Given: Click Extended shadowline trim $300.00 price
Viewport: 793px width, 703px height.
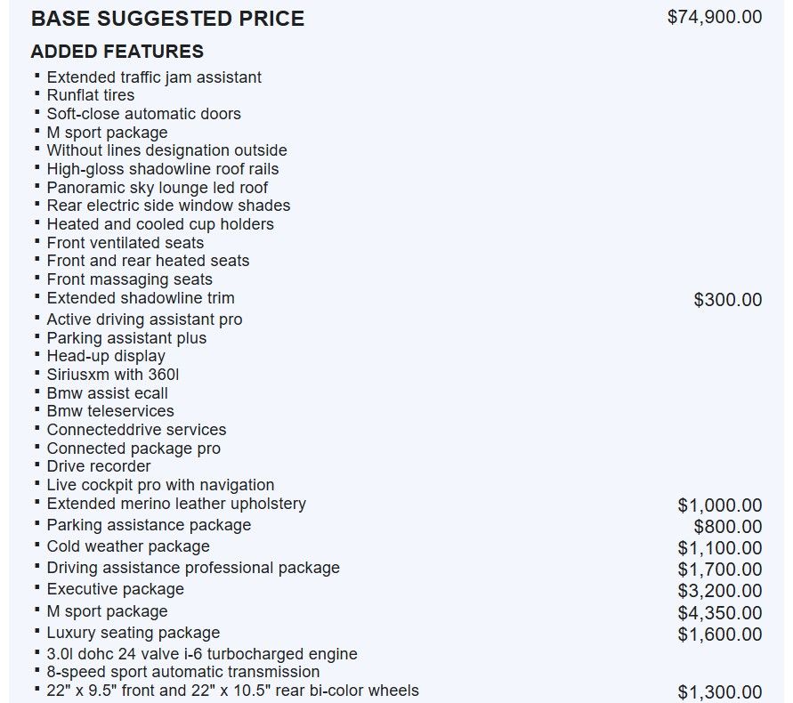Looking at the screenshot, I should [728, 300].
